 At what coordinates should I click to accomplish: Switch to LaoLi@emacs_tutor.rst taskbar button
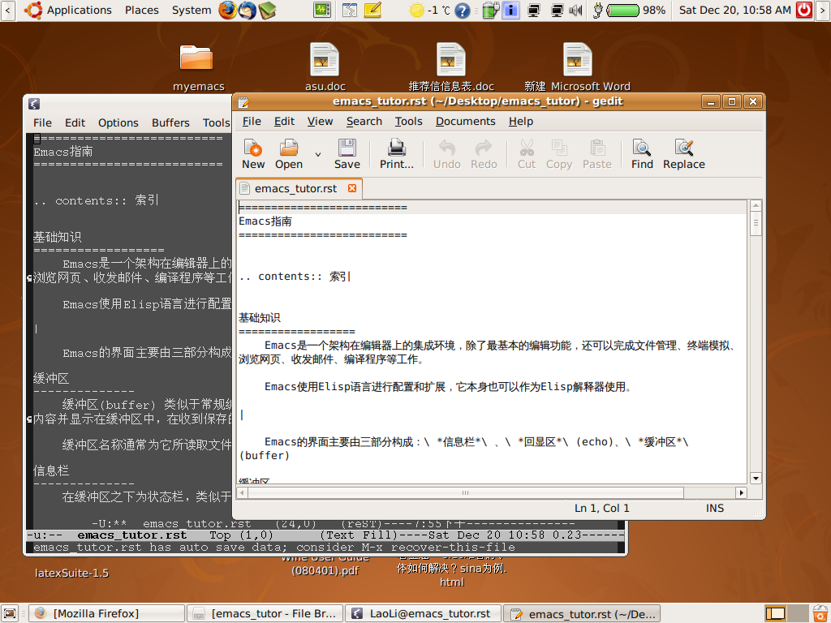423,613
